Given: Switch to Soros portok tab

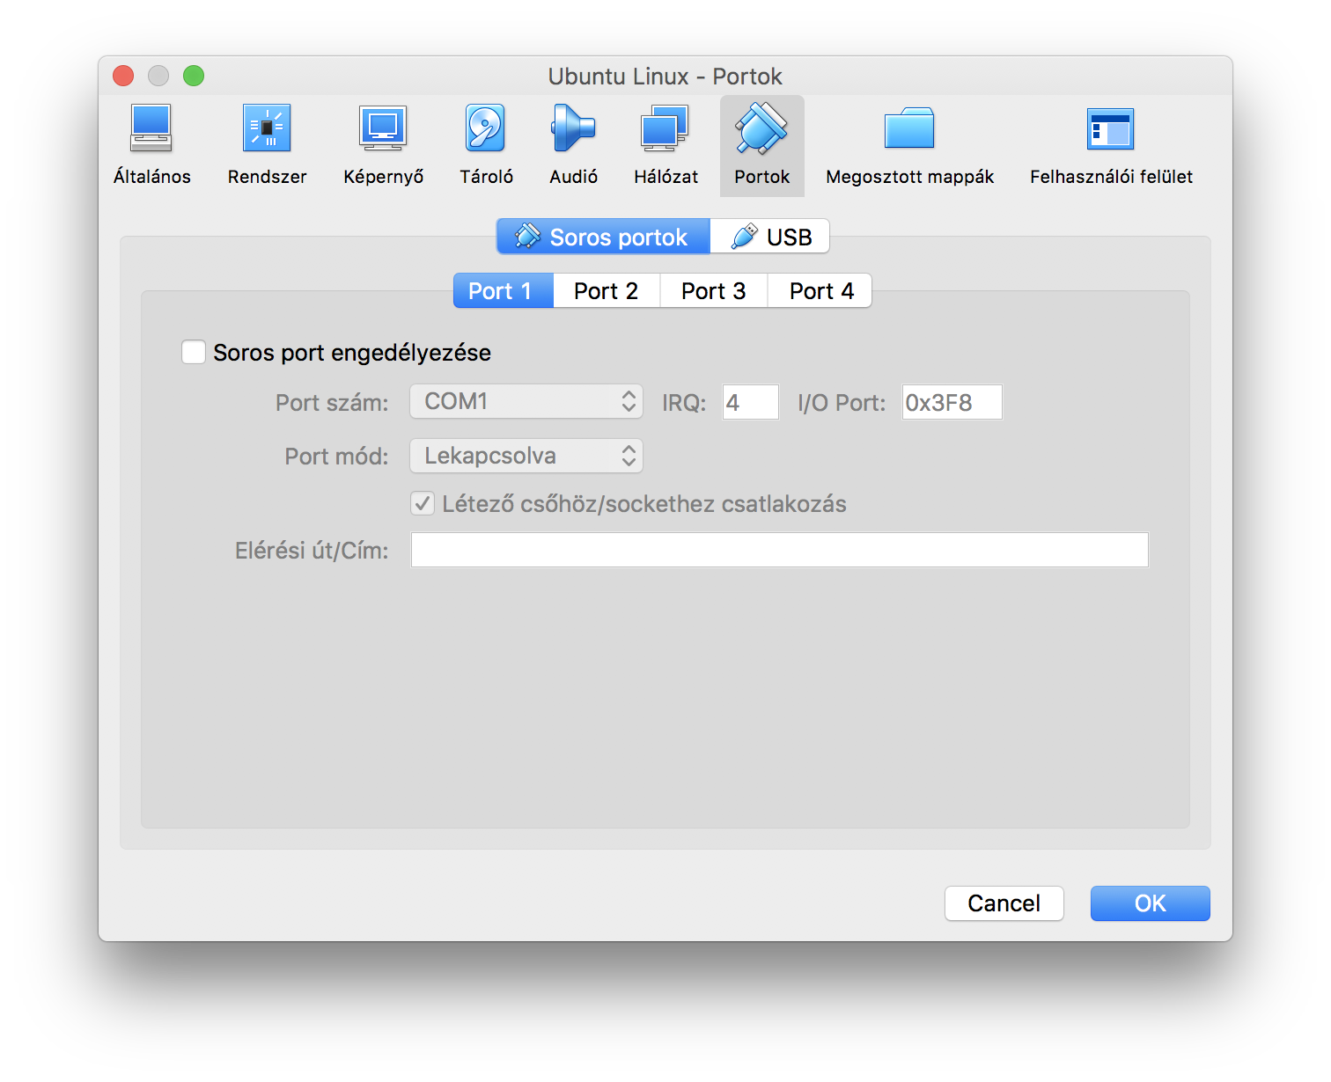Looking at the screenshot, I should tap(603, 237).
